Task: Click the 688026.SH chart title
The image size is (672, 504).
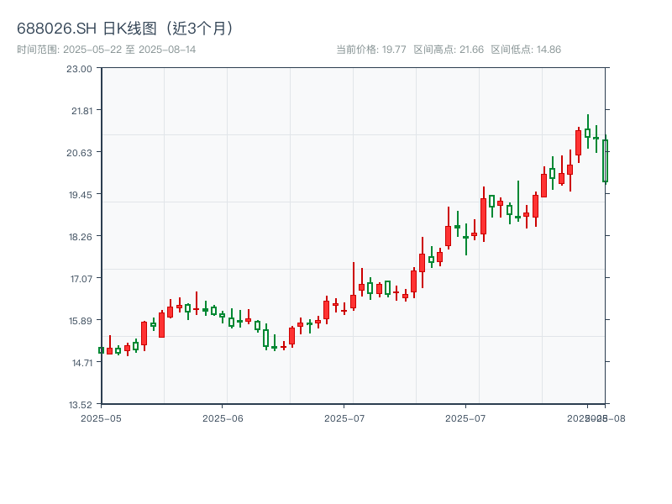Action: pos(126,29)
